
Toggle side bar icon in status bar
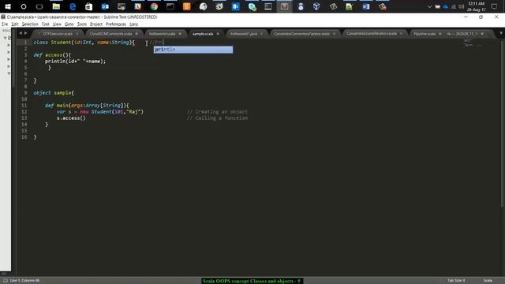coord(6,281)
